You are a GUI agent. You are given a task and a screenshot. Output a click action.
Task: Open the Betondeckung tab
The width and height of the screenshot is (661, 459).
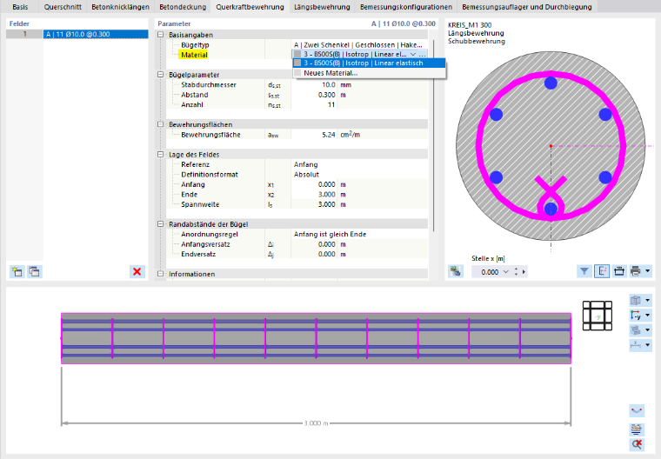click(183, 7)
